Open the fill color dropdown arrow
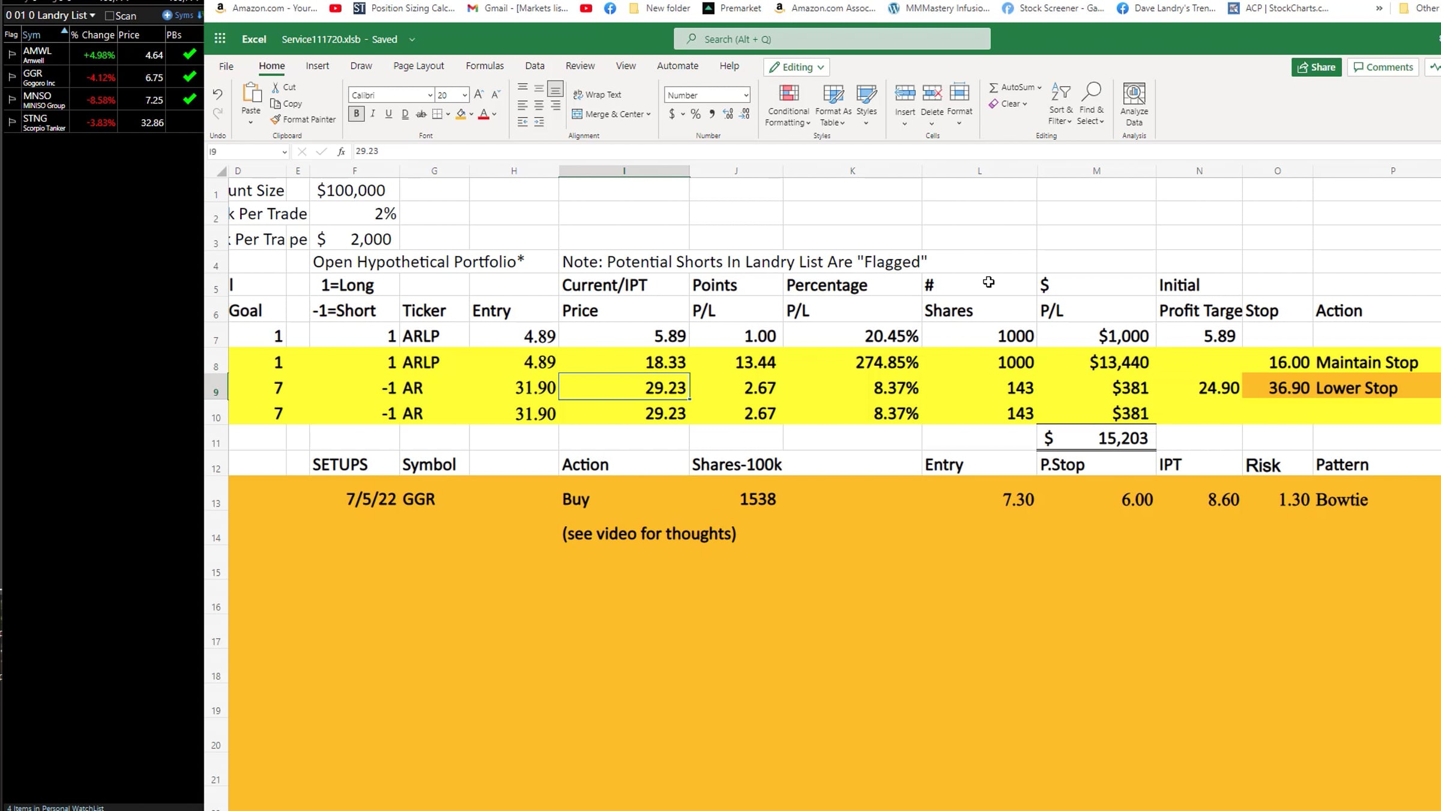1441x811 pixels. (471, 114)
